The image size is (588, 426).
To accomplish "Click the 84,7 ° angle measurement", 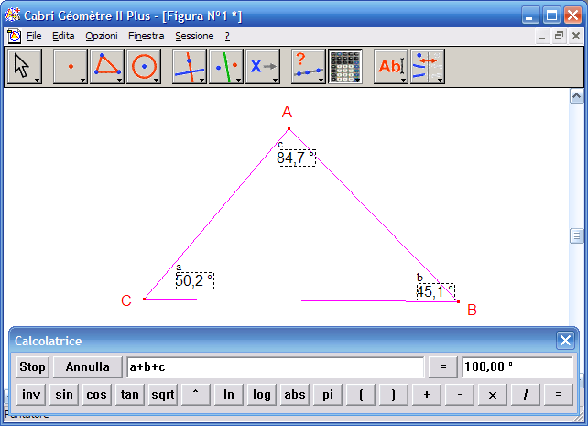I will (296, 158).
